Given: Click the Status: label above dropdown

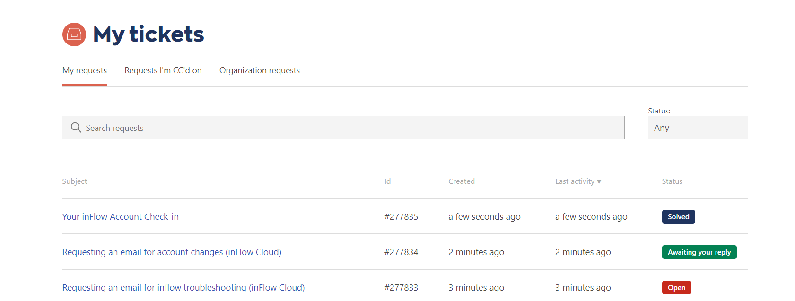Looking at the screenshot, I should 659,111.
